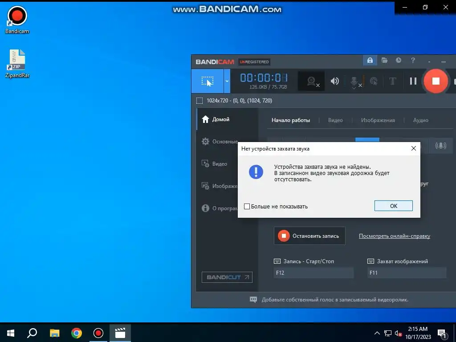Click the lock icon in Bandicam title bar
Viewport: 456px width, 342px height.
point(370,60)
